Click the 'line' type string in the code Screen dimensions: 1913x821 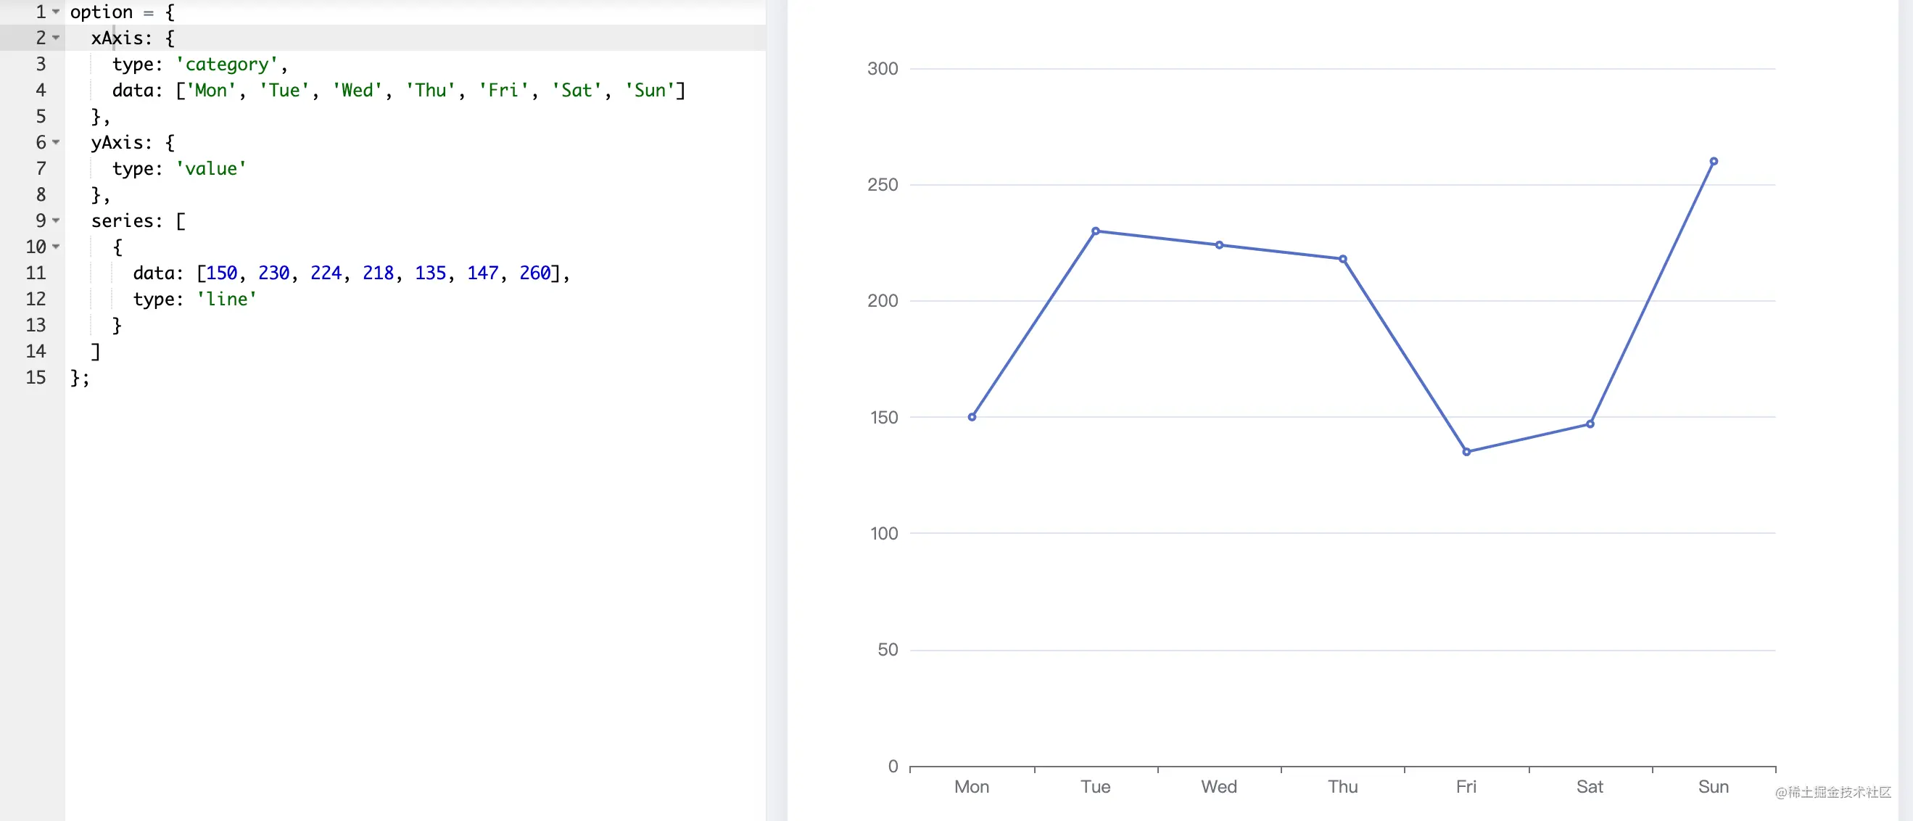click(x=226, y=300)
